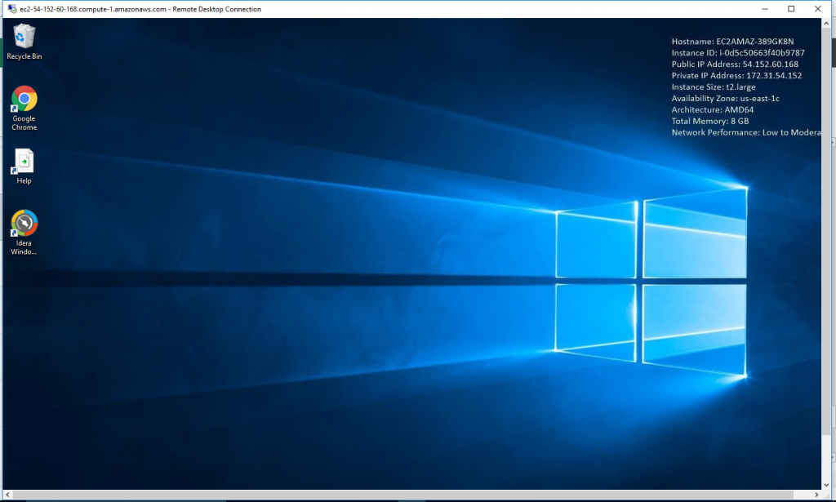This screenshot has width=836, height=502.
Task: Click the left arrow on the horizontal scrollbar
Action: tap(6, 494)
